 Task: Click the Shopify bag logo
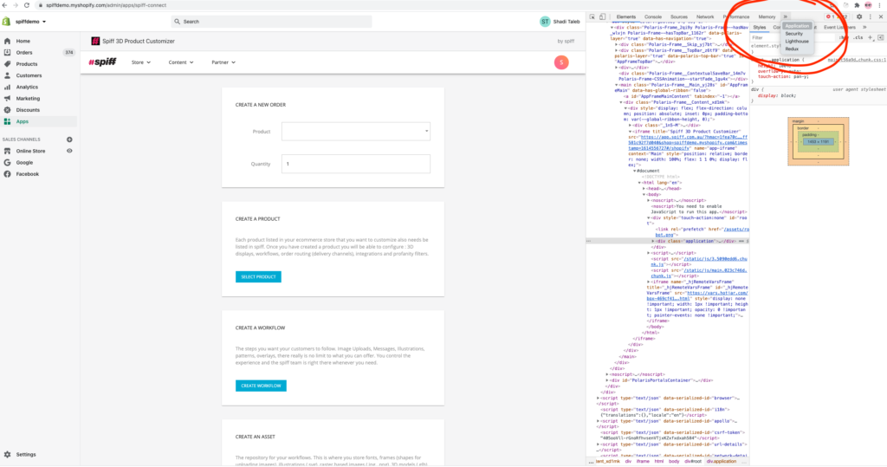6,22
